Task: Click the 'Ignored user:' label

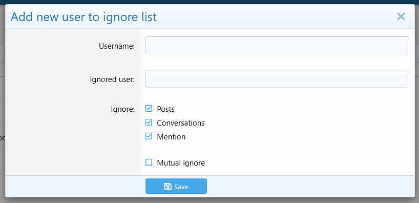Action: click(112, 79)
